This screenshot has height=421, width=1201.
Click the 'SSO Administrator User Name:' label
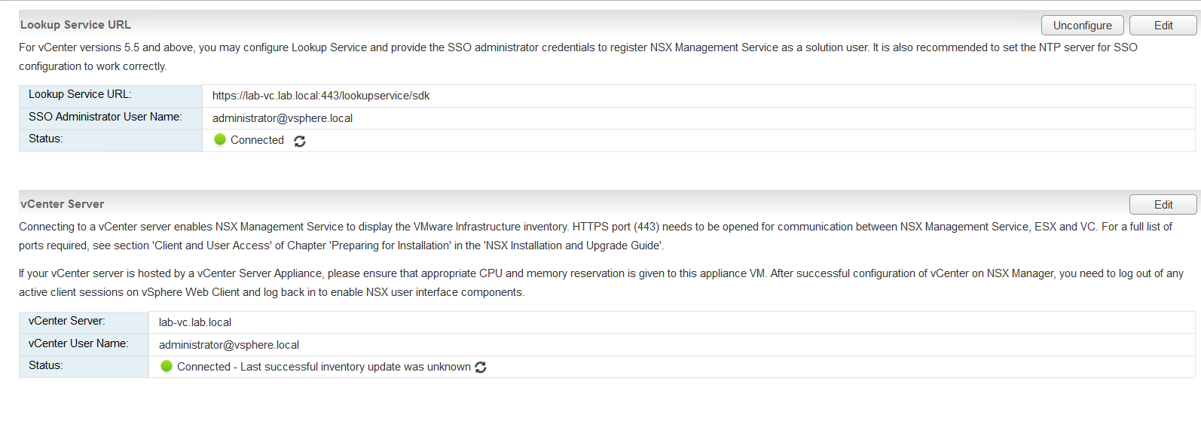[105, 117]
